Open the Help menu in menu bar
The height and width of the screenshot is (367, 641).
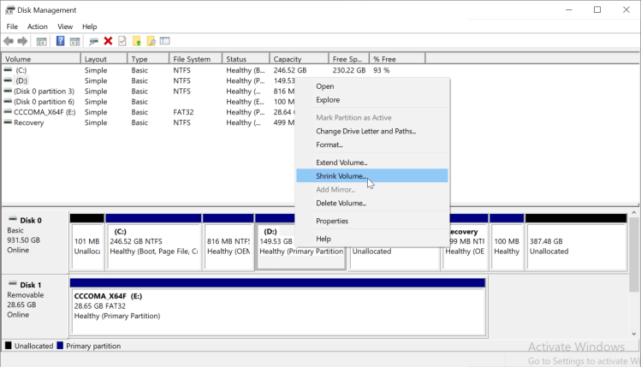point(90,27)
